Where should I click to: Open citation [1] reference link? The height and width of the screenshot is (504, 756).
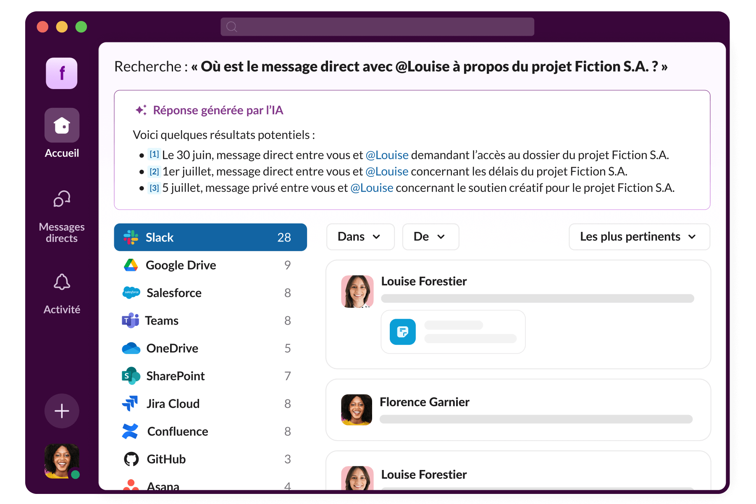coord(154,155)
